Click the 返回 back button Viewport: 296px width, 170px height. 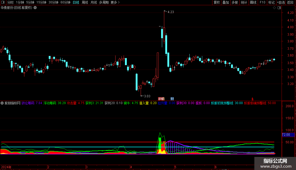coord(290,2)
